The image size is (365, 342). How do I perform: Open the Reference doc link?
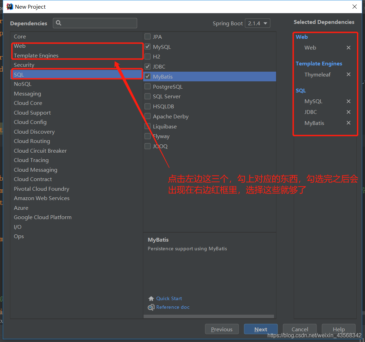point(173,307)
